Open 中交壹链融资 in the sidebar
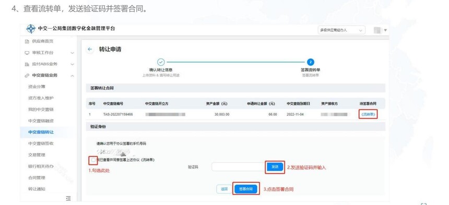 tap(41, 121)
